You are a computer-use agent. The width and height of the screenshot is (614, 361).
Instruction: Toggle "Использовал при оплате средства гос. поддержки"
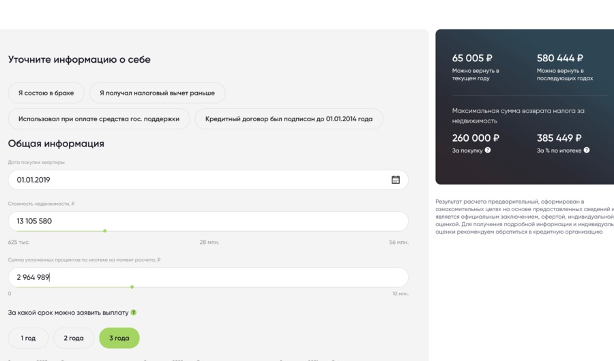click(x=99, y=119)
